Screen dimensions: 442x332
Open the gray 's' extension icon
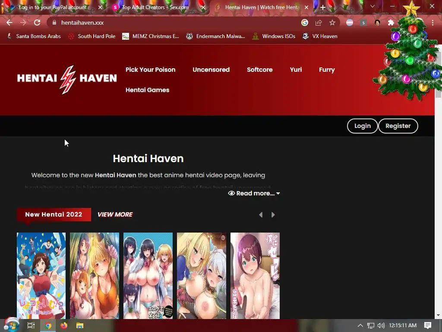(363, 22)
